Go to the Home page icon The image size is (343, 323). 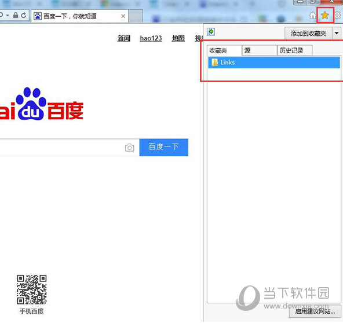click(x=313, y=15)
